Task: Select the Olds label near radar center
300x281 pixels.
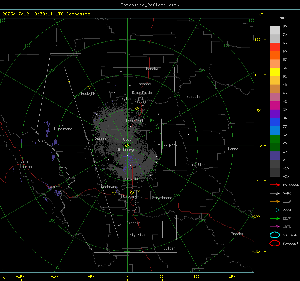Action: tap(127, 139)
